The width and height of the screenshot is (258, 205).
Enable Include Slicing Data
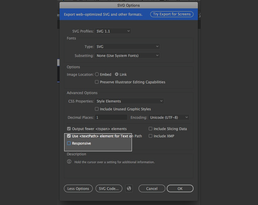150,129
